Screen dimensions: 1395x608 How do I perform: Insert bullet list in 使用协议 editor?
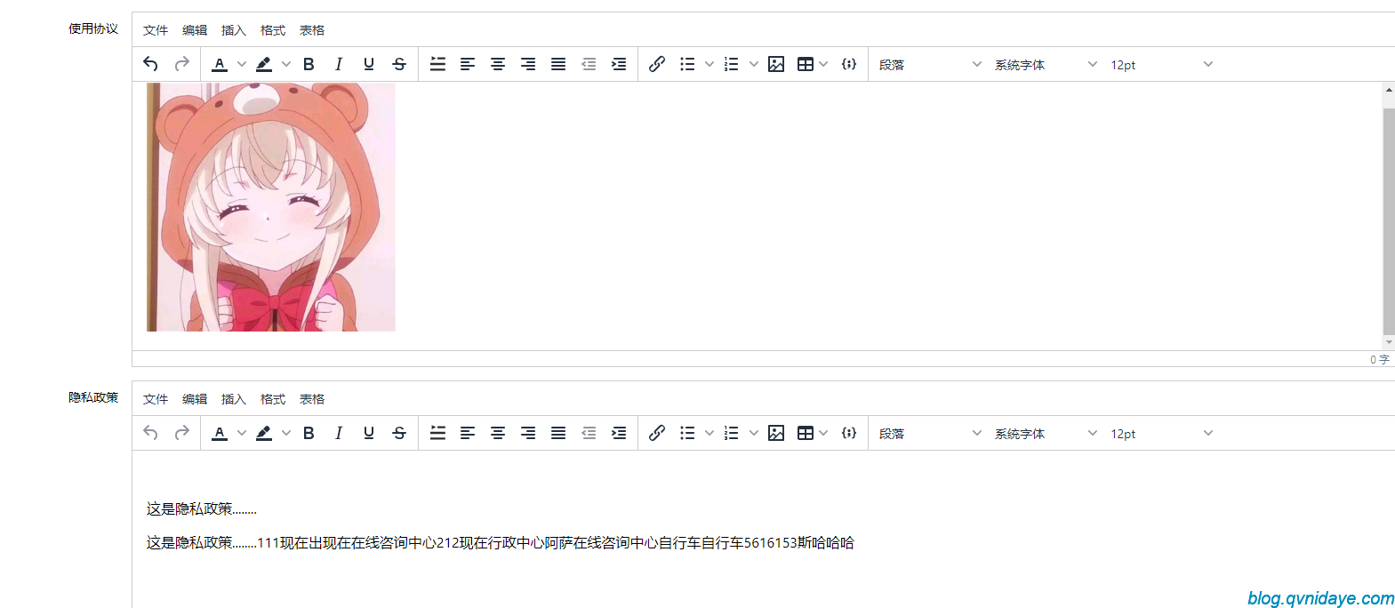tap(687, 64)
